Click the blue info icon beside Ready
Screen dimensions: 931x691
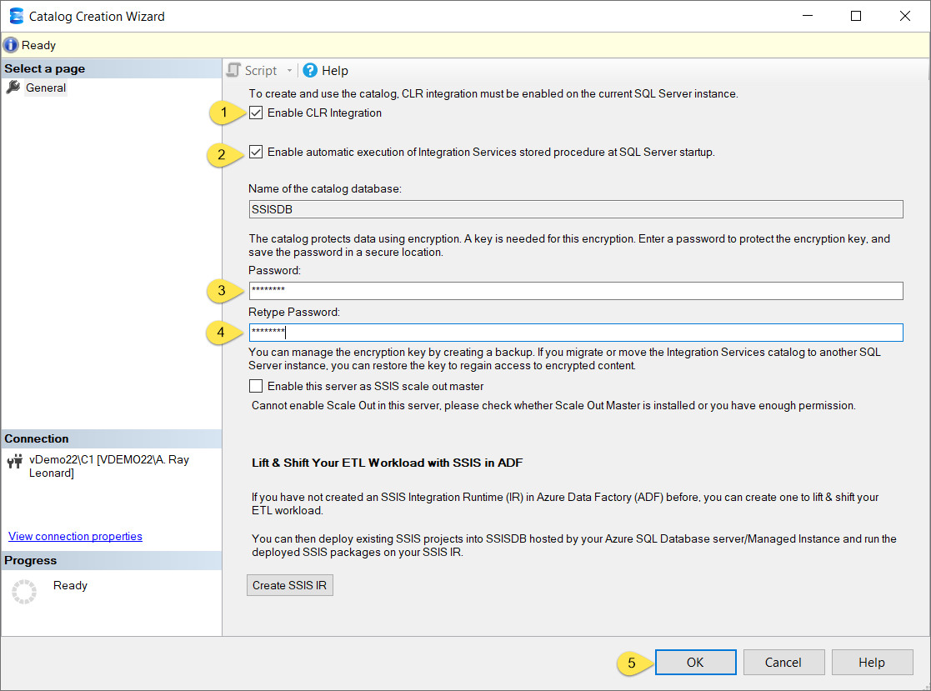tap(11, 45)
